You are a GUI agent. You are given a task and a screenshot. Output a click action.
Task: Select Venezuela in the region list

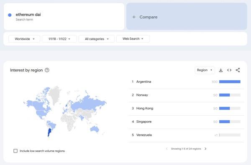[x=186, y=135]
